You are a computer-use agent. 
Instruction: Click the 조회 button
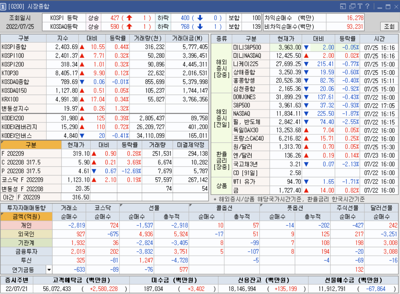tap(389, 26)
